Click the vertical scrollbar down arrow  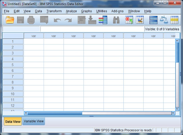(177, 109)
